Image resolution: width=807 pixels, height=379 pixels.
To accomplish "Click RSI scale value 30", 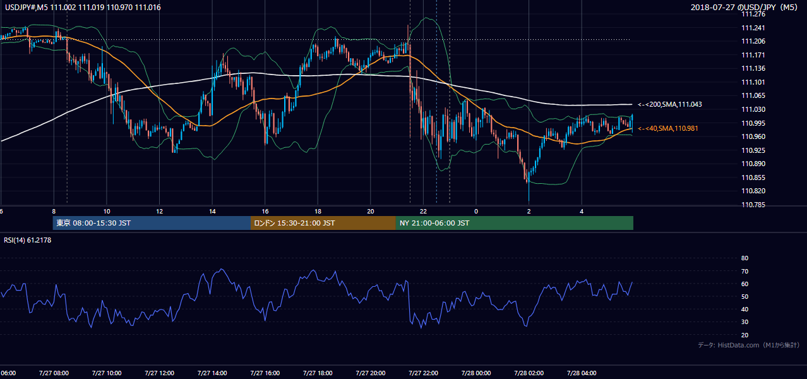I will (744, 322).
